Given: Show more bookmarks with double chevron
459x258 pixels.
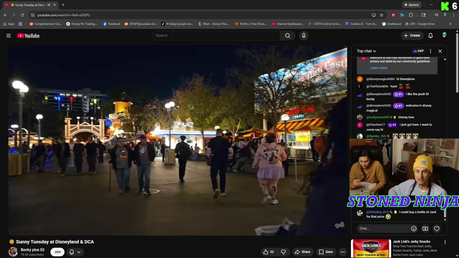Looking at the screenshot, I should (450, 24).
